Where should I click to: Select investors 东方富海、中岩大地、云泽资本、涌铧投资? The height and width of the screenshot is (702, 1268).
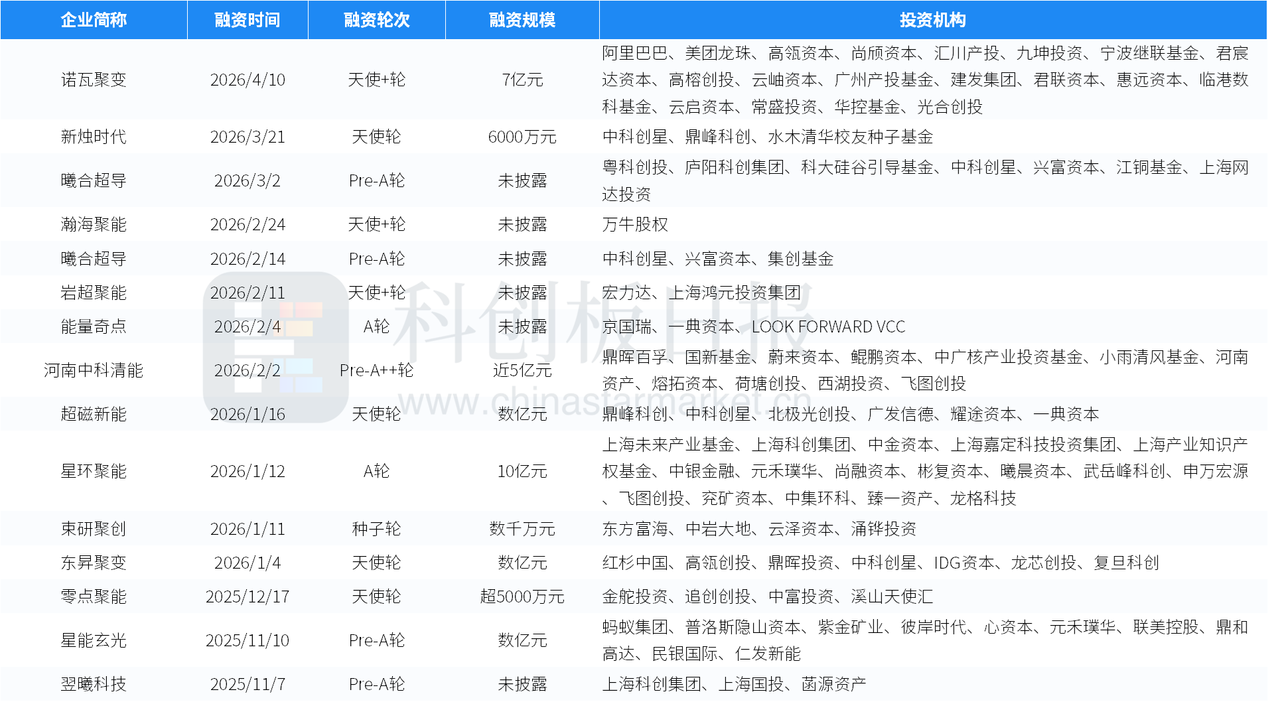(759, 529)
